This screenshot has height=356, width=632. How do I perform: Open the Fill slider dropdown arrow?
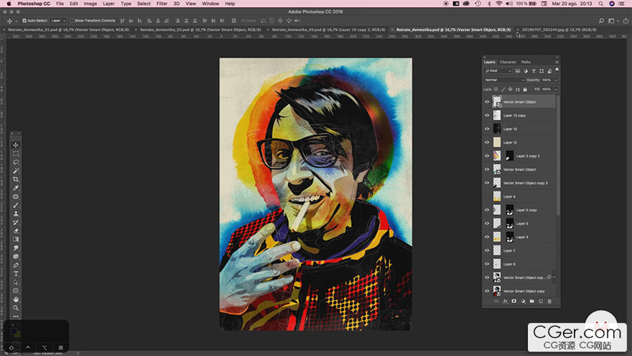tap(556, 89)
